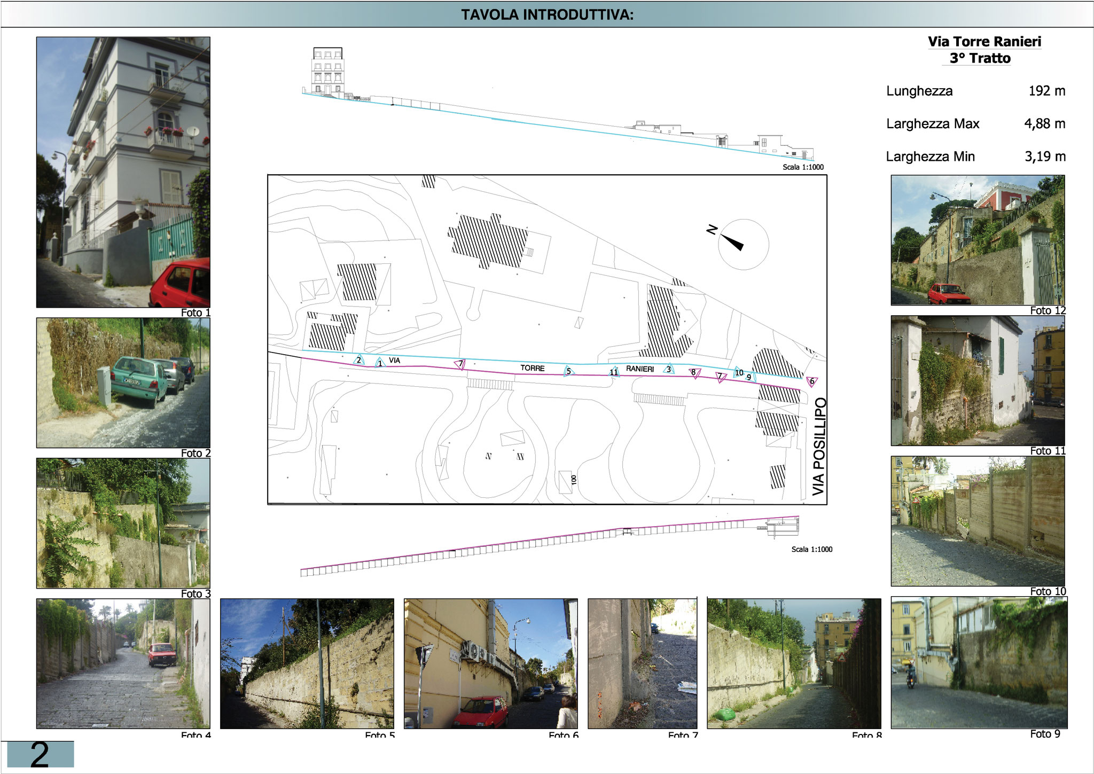This screenshot has height=774, width=1094.
Task: Click marker 6 near Via Posillipo
Action: point(812,381)
